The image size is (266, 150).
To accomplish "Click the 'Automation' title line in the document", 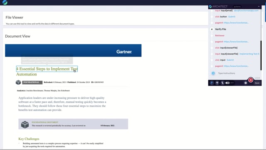I will point(27,74).
